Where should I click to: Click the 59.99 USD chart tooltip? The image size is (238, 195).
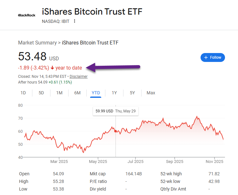coord(116,111)
